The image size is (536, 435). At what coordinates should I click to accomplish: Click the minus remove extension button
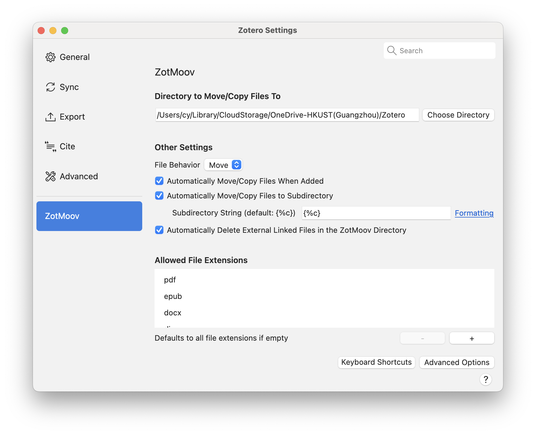point(422,338)
